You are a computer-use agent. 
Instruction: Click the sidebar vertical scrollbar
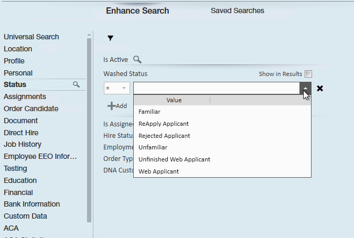(89, 131)
